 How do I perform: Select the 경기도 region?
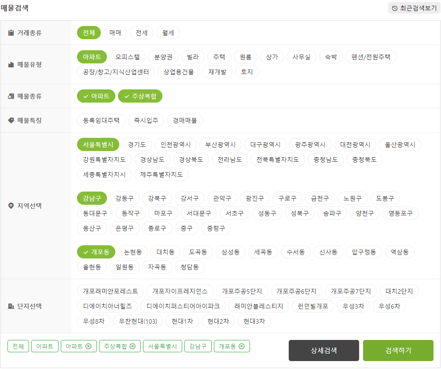(136, 144)
